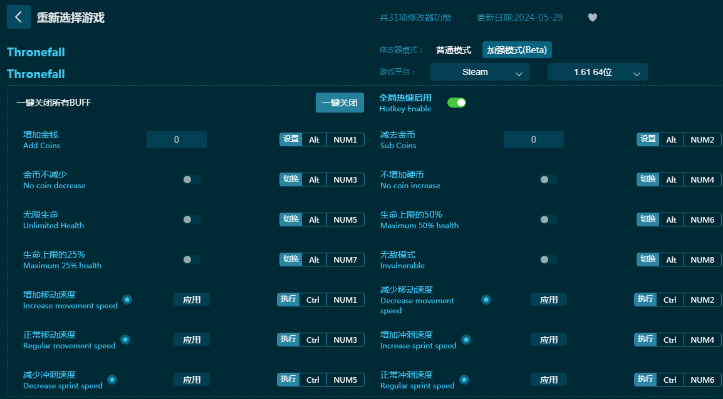The image size is (723, 399).
Task: Click 切换 hotkey button for No coin increase
Action: [x=648, y=179]
